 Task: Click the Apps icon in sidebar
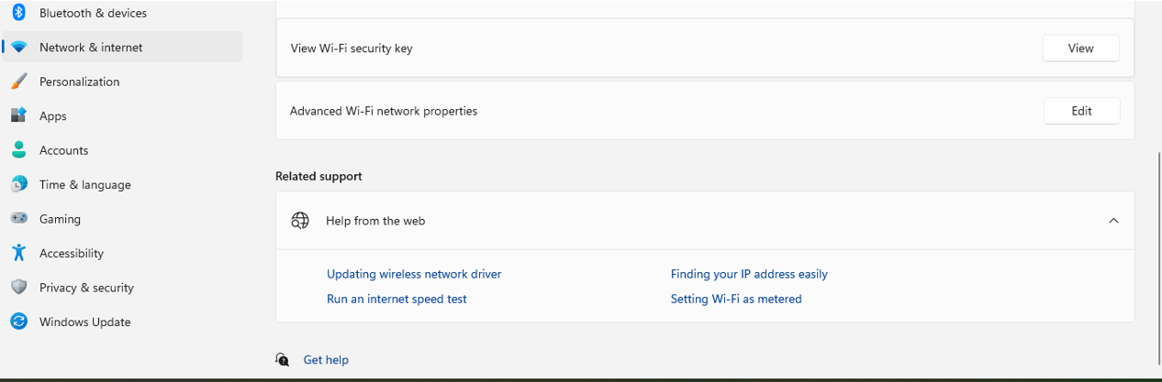click(x=18, y=116)
